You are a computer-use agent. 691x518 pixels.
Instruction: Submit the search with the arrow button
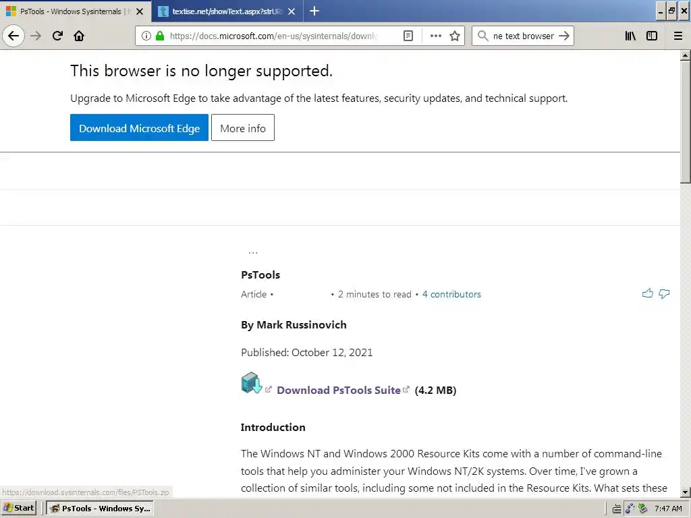coord(564,36)
